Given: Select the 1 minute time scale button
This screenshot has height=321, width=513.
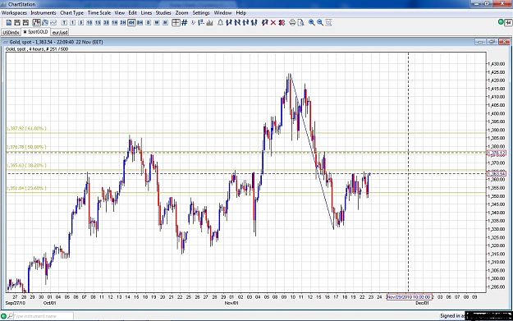Looking at the screenshot, I should (72, 23).
